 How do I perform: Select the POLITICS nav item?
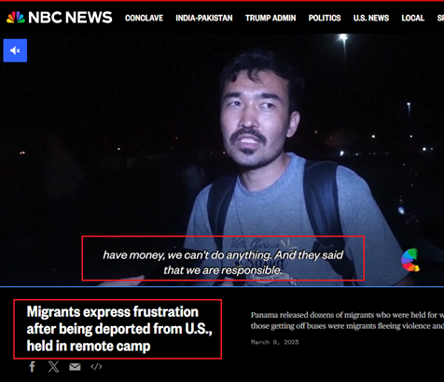coord(325,18)
